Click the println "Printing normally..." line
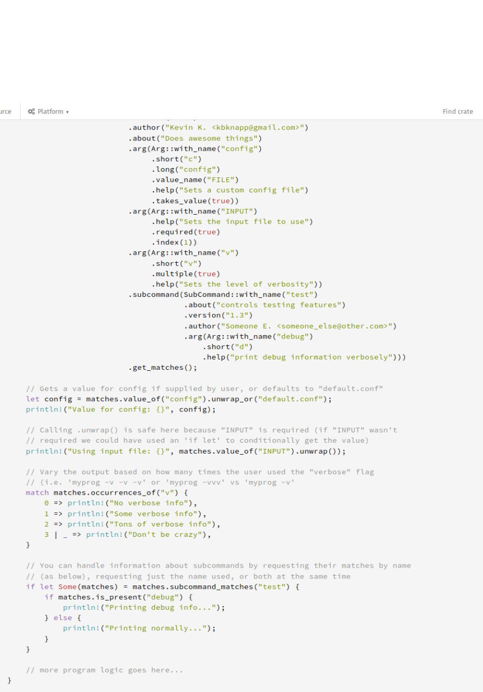Image resolution: width=483 pixels, height=692 pixels. (x=139, y=628)
